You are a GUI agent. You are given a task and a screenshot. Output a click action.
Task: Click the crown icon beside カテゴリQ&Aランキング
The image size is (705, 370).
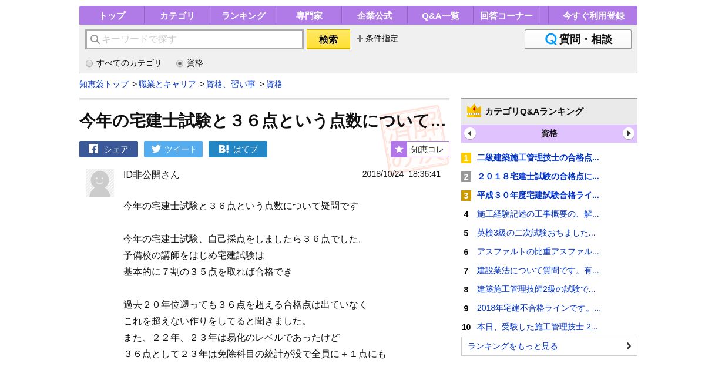[x=474, y=111]
